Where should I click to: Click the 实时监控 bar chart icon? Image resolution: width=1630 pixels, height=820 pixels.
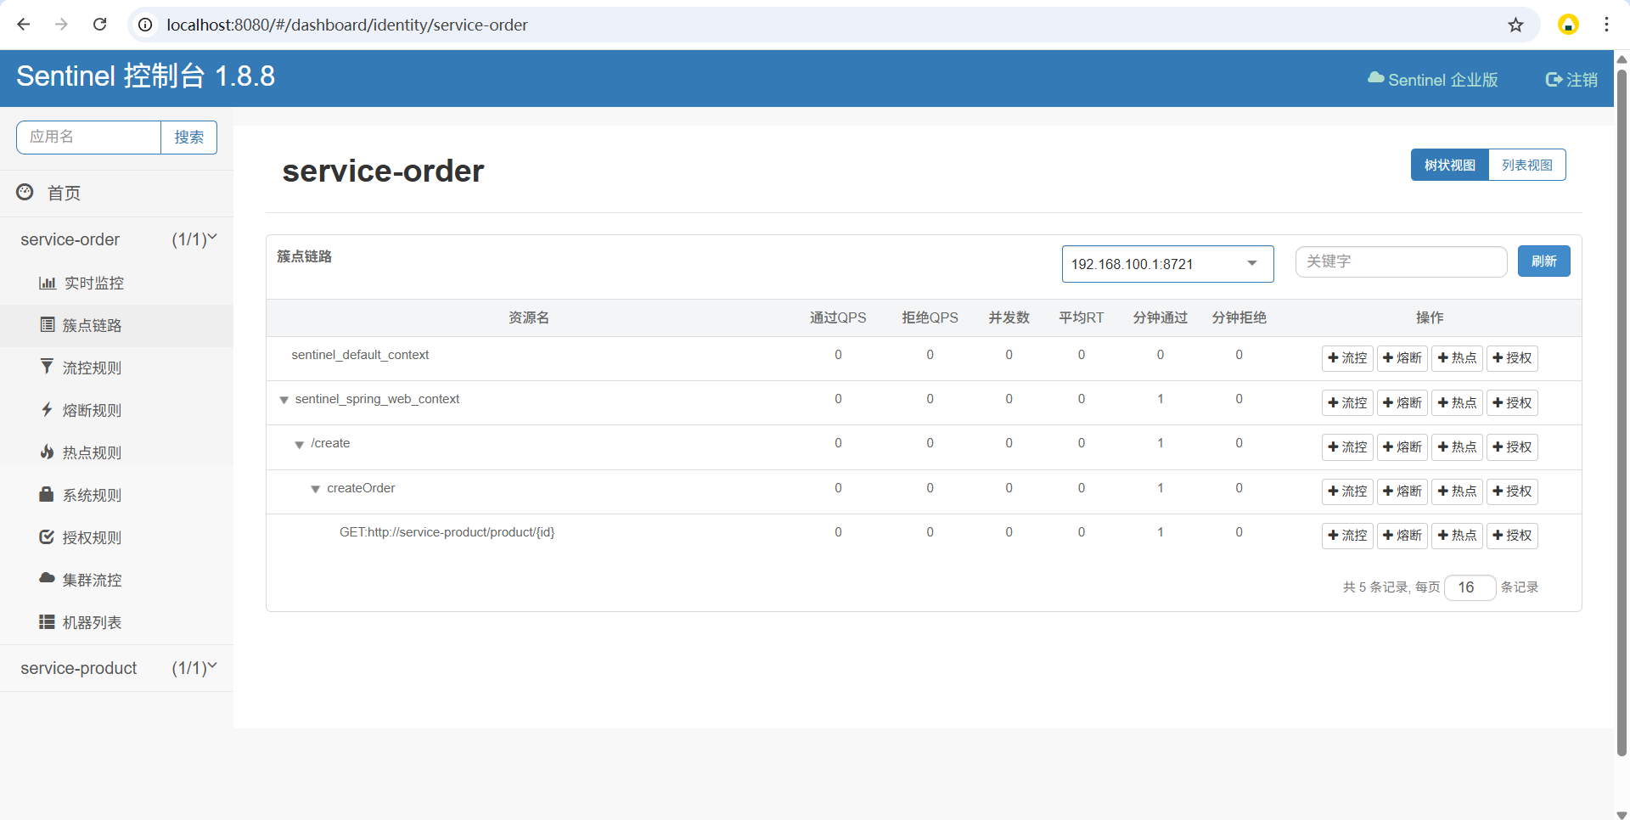(x=48, y=283)
